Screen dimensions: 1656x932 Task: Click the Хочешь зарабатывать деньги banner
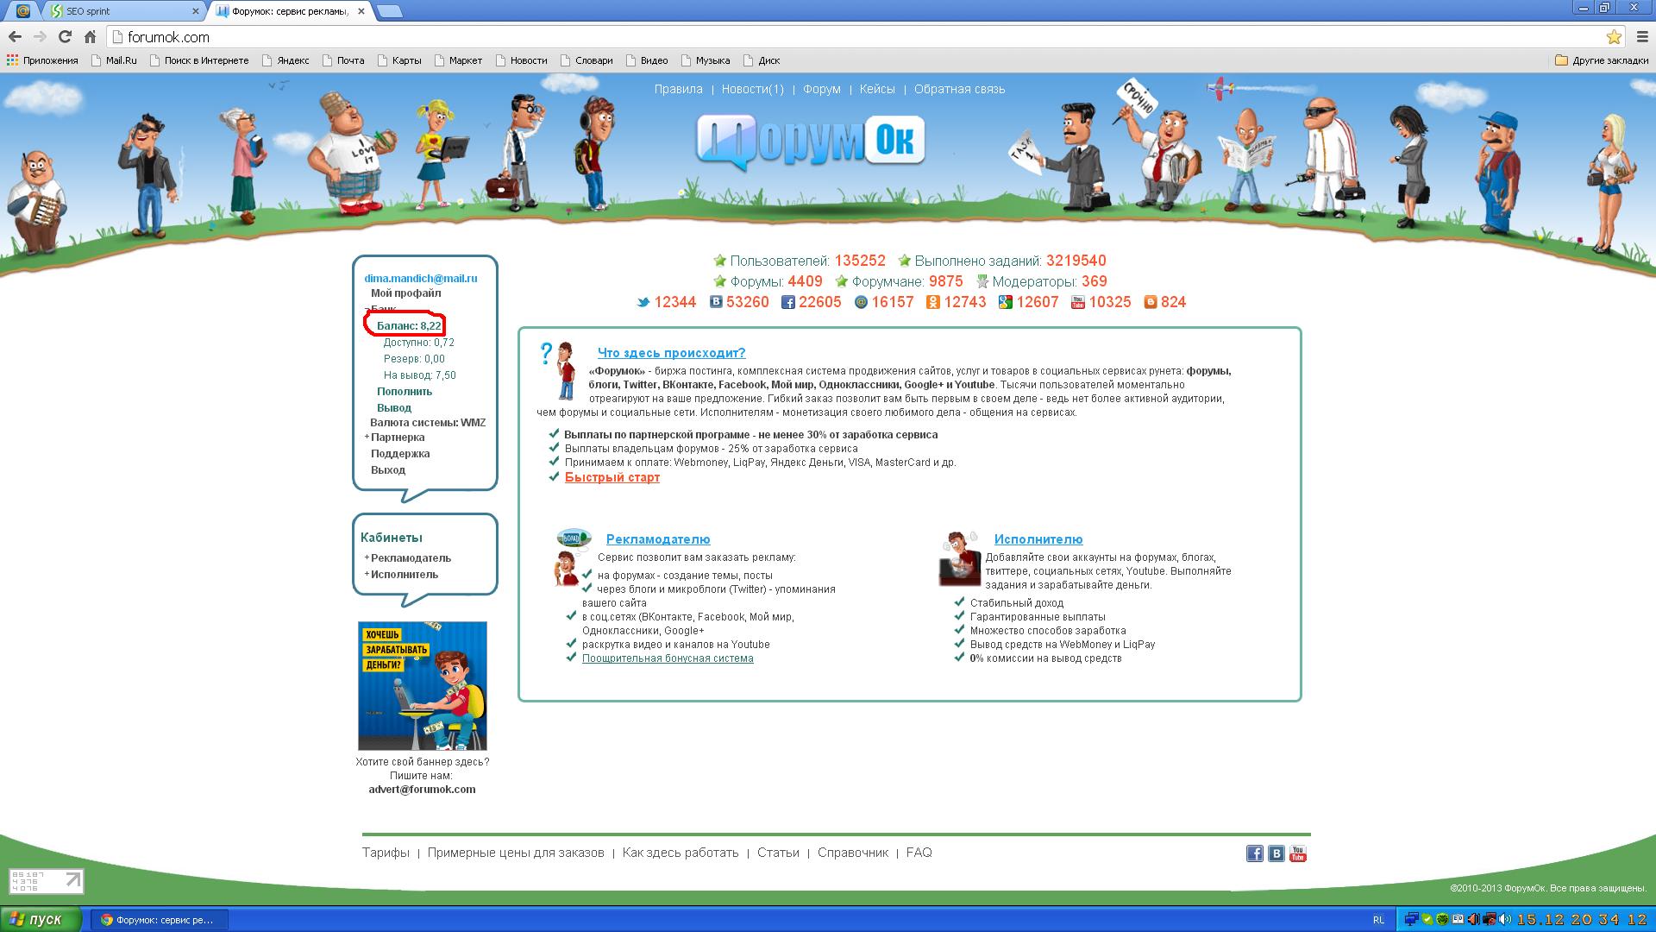pos(423,686)
